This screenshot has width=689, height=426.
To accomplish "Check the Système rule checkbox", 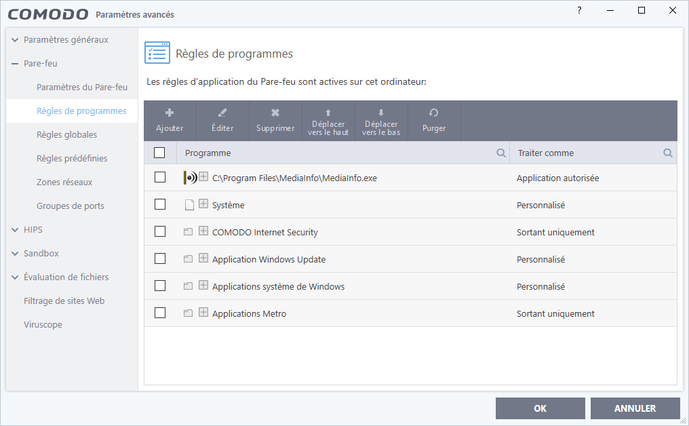I will (x=160, y=204).
